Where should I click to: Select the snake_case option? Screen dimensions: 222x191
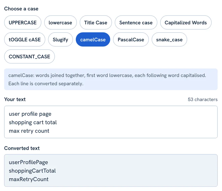tap(169, 40)
